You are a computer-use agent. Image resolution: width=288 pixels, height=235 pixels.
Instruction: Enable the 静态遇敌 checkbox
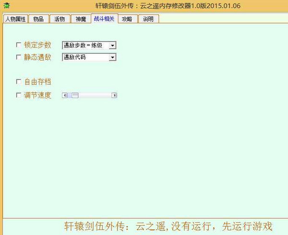point(19,57)
